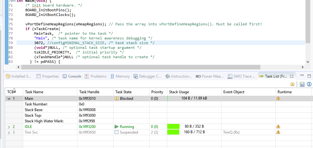
Task: Close the Task List tab
Action: pyautogui.click(x=292, y=76)
